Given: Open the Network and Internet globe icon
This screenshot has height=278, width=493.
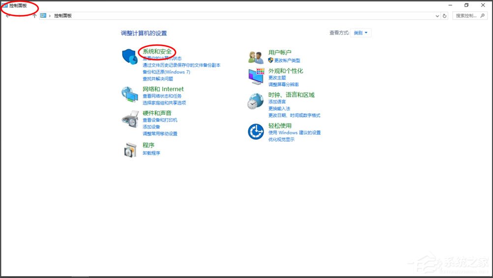Looking at the screenshot, I should pos(129,94).
